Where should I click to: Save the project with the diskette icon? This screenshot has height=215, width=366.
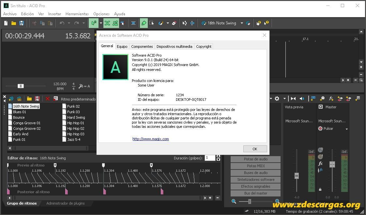22,23
